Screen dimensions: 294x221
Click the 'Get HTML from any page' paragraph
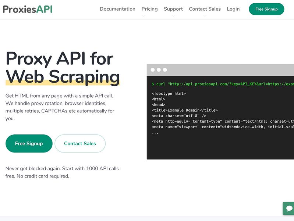click(x=60, y=107)
